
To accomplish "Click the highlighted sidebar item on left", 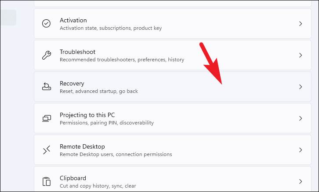I will (8, 18).
